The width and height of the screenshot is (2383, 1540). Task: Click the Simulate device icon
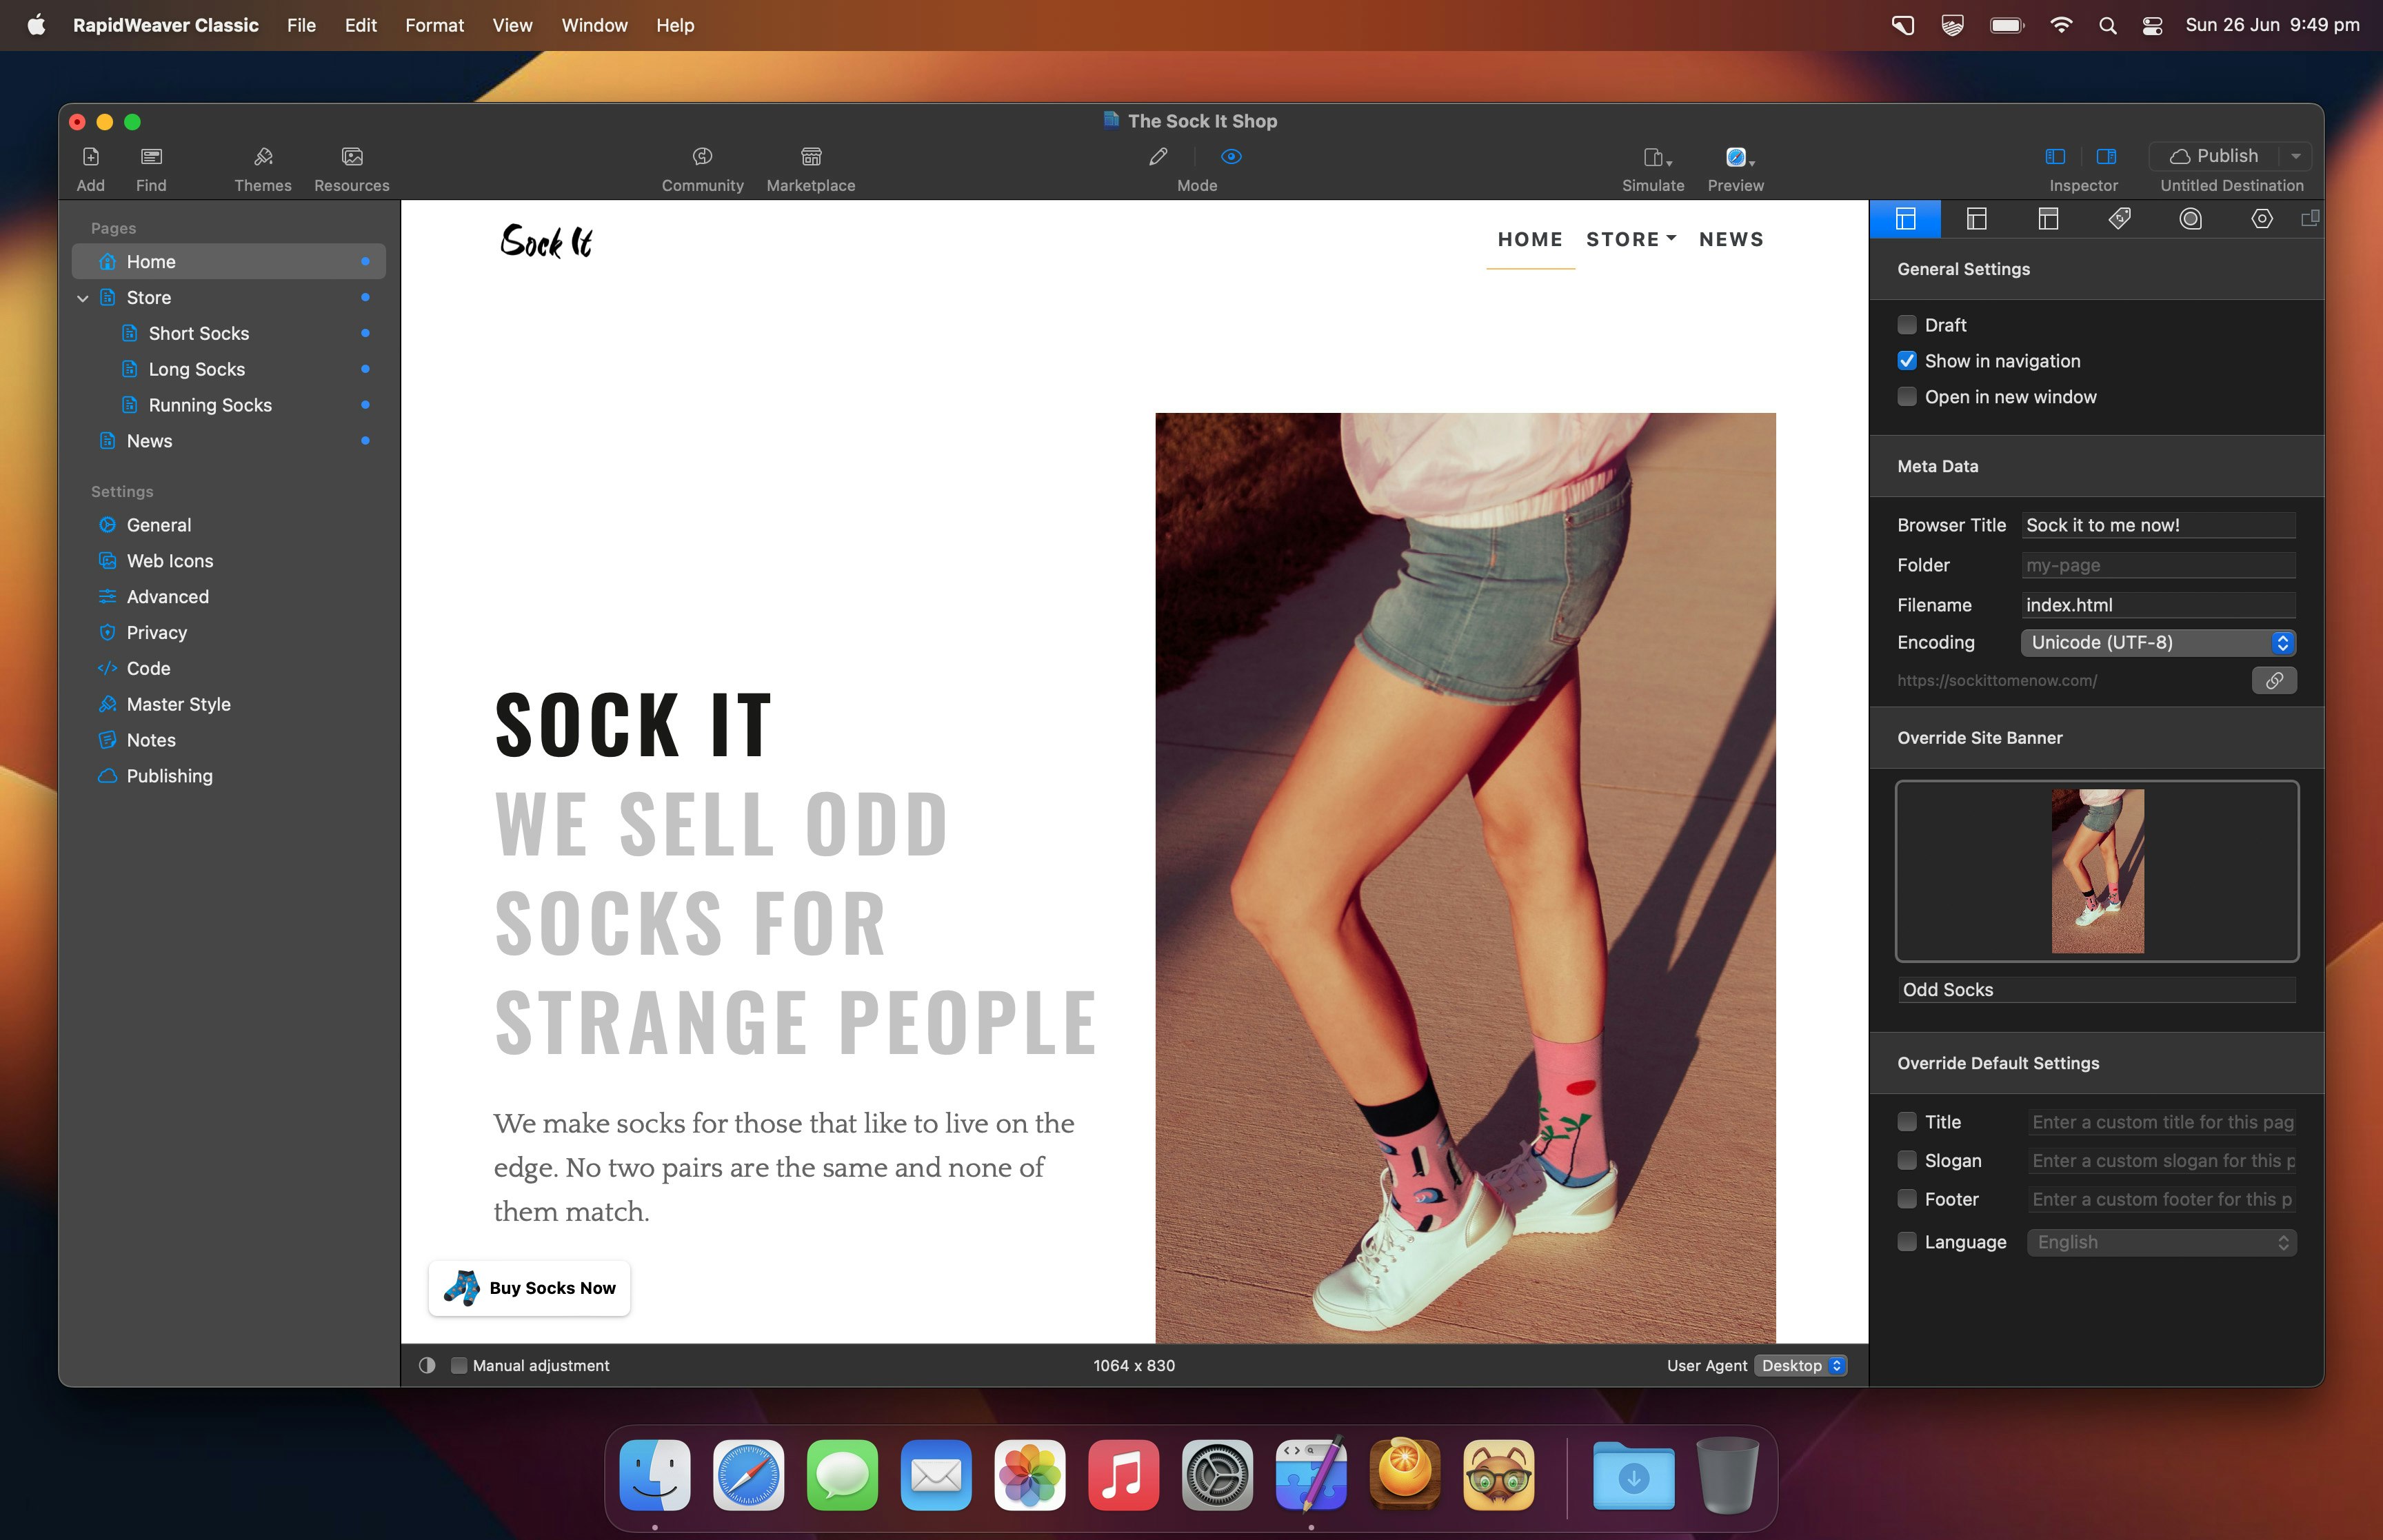(1656, 157)
